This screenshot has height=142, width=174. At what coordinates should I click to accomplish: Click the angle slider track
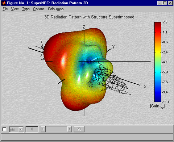(x=56, y=129)
